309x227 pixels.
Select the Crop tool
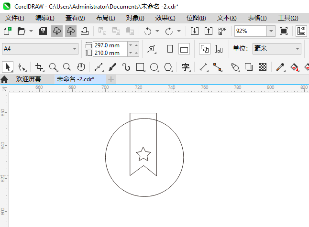click(39, 67)
